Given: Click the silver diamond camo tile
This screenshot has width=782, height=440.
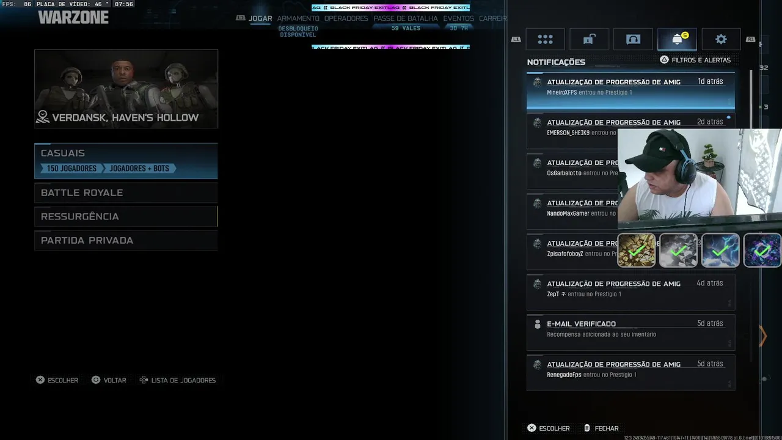Looking at the screenshot, I should [678, 251].
